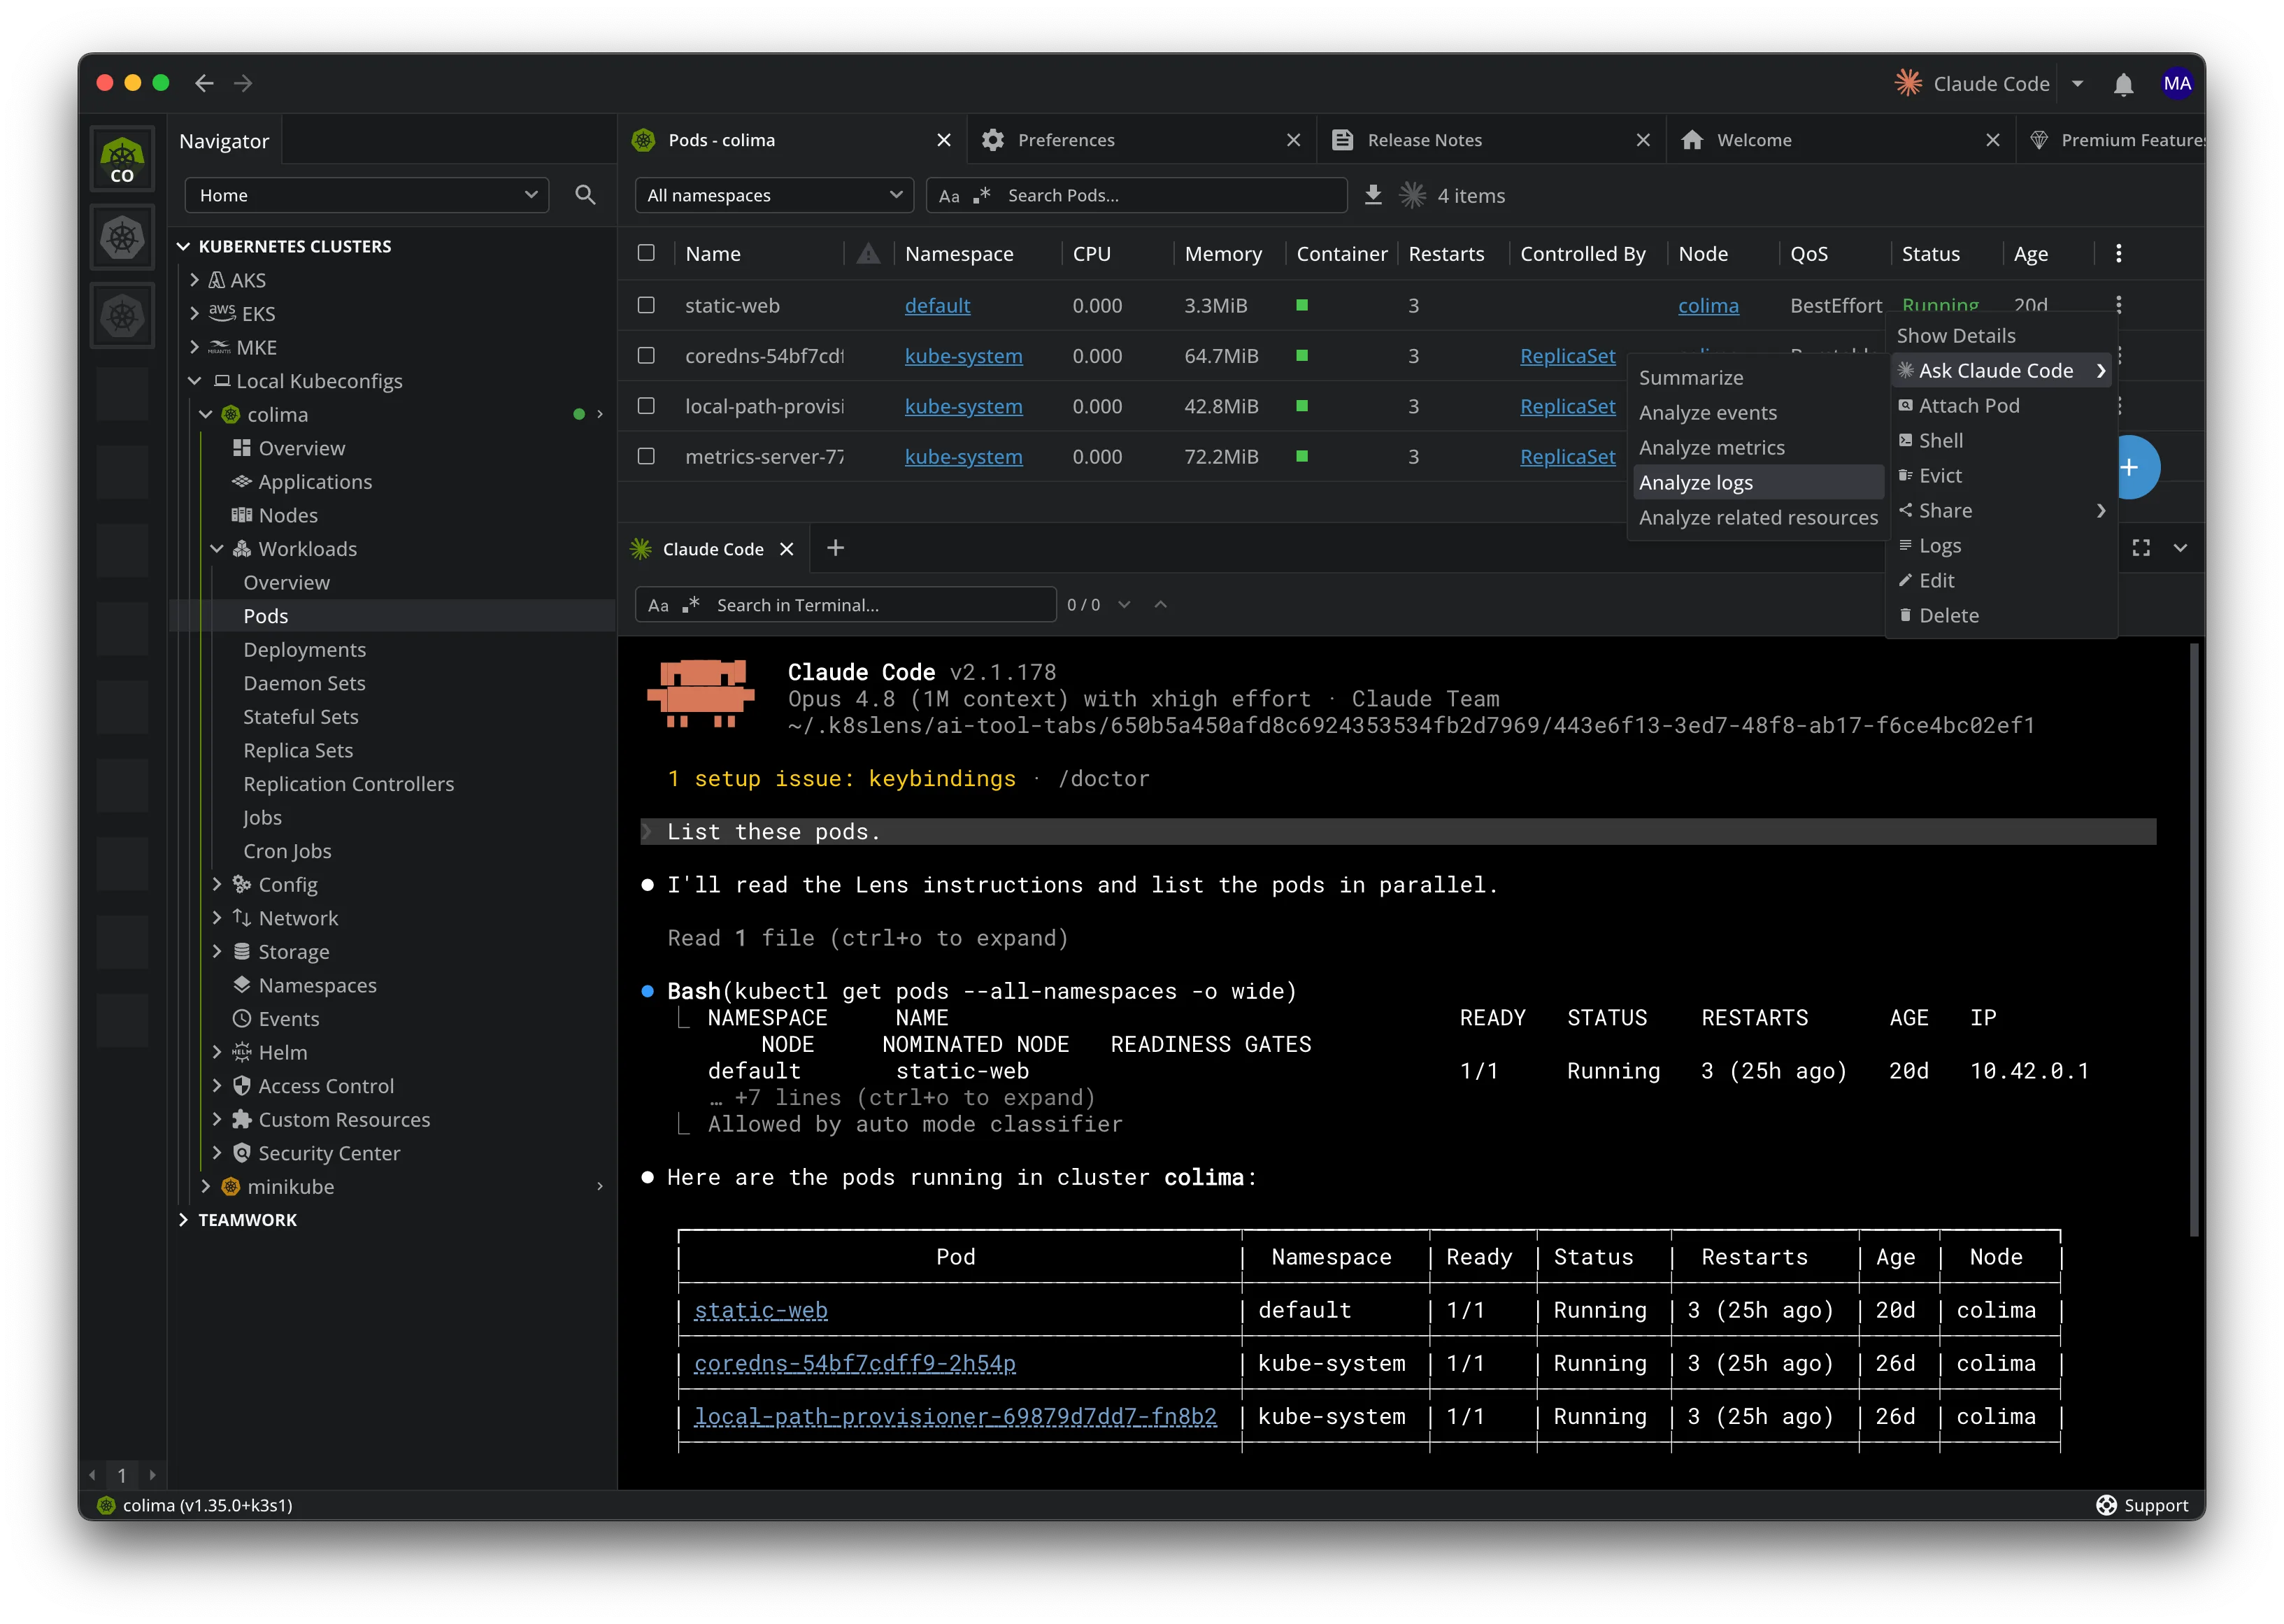This screenshot has height=1624, width=2284.
Task: Open the MA user avatar menu
Action: [2176, 84]
